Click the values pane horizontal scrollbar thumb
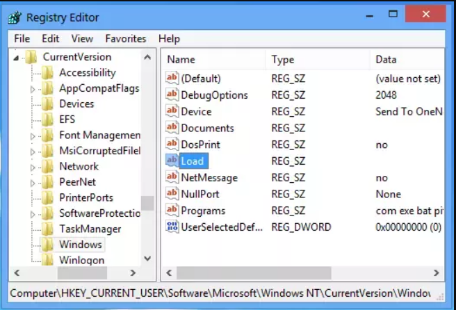Screen dimensions: 456x310 [x=254, y=272]
